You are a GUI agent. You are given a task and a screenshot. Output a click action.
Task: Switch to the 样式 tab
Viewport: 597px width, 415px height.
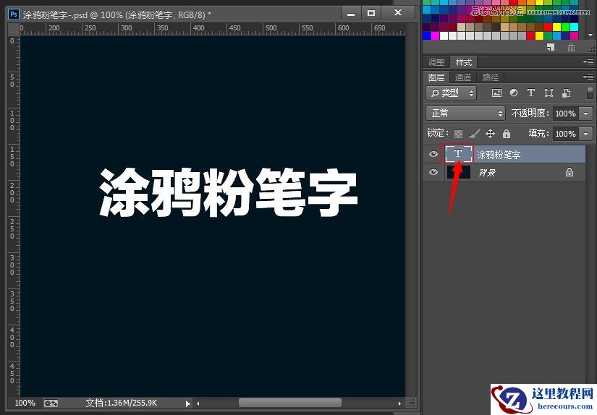coord(463,62)
